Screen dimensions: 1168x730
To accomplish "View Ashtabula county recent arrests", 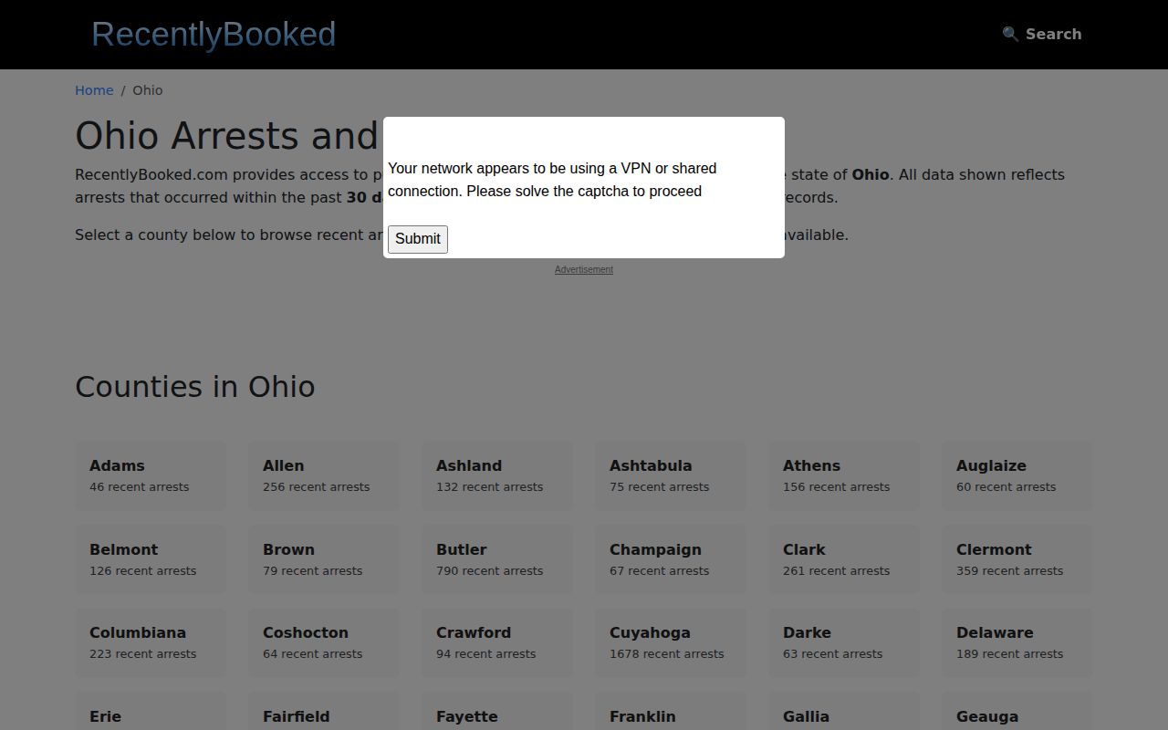I will click(671, 475).
